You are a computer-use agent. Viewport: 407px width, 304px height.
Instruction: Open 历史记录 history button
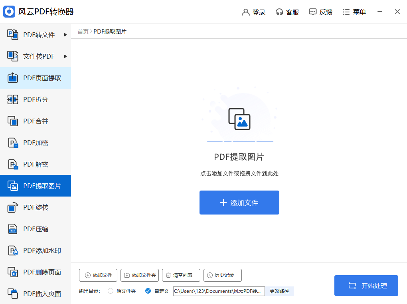point(223,275)
